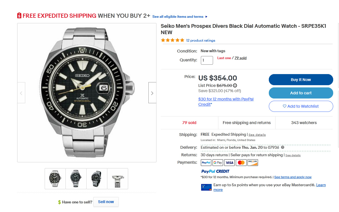The width and height of the screenshot is (339, 212).
Task: View the watch bracelet clasp thumbnail
Action: (x=118, y=179)
